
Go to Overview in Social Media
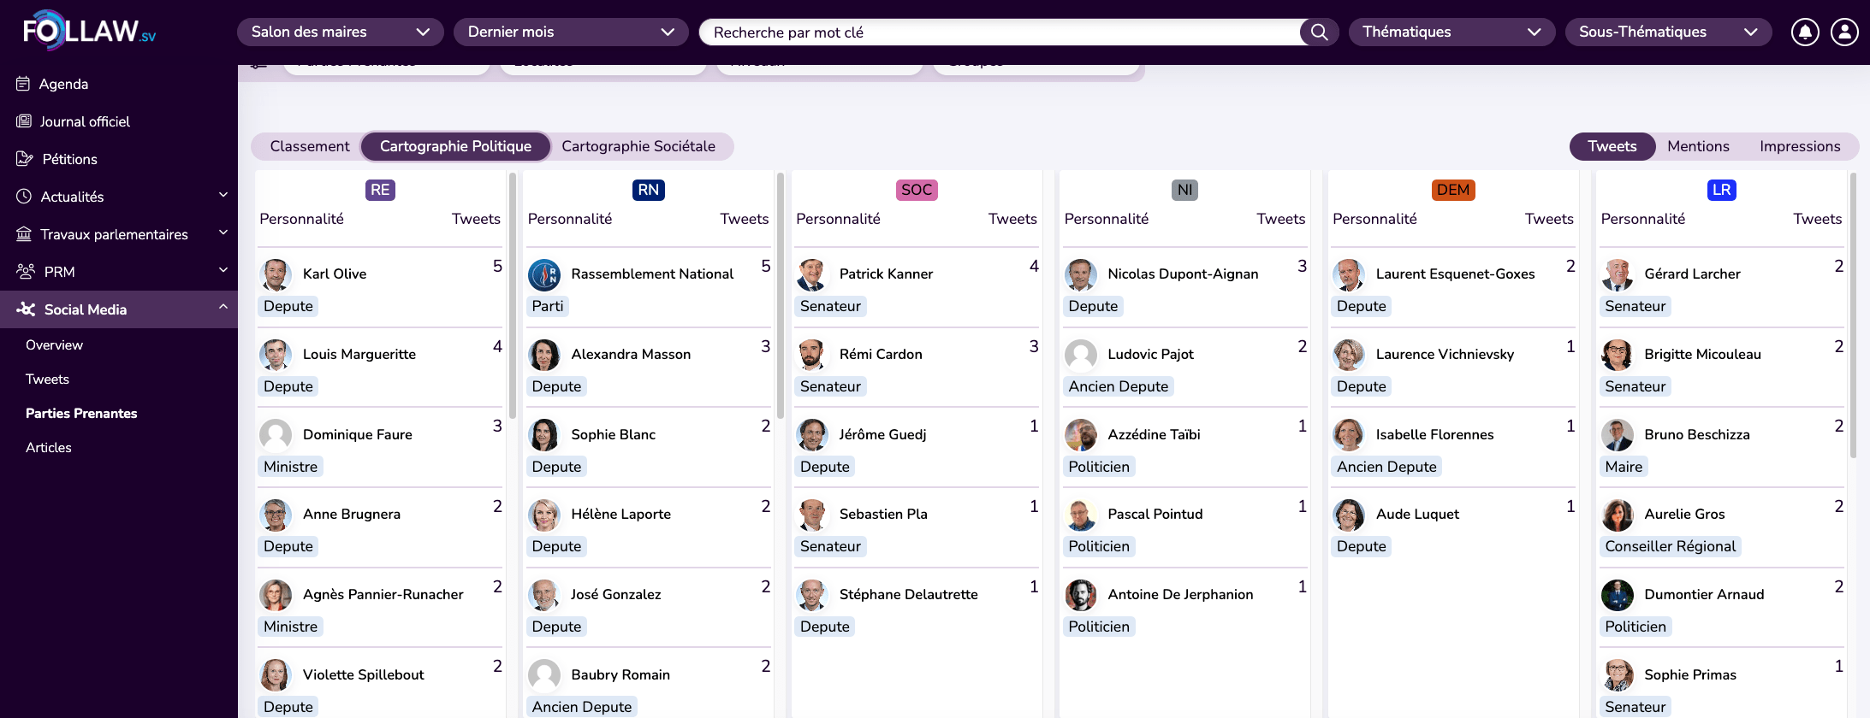point(54,345)
